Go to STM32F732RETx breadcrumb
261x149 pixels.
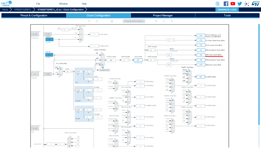pyautogui.click(x=22, y=10)
